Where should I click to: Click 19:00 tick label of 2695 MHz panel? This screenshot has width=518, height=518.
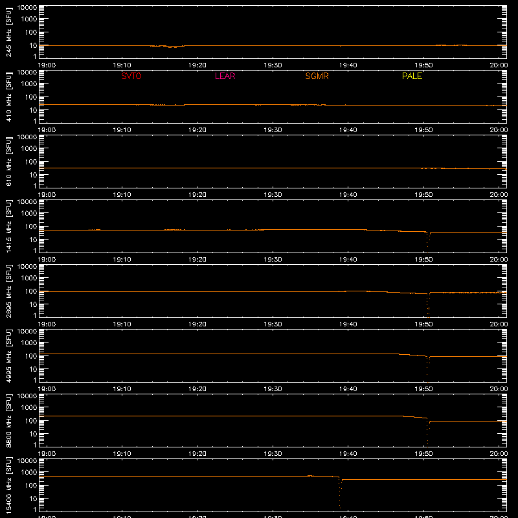click(47, 324)
